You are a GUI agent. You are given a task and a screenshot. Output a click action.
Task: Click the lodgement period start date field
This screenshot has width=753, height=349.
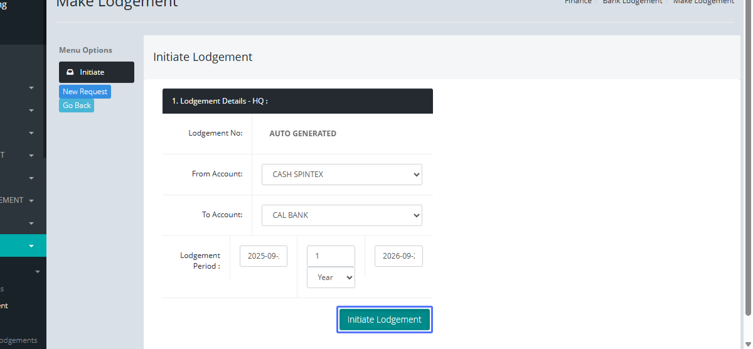[263, 256]
